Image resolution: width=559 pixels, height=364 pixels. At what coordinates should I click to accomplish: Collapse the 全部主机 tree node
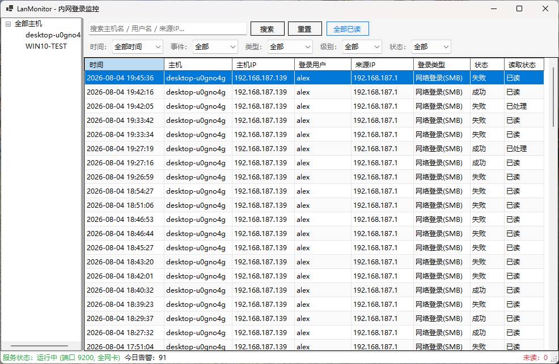8,24
